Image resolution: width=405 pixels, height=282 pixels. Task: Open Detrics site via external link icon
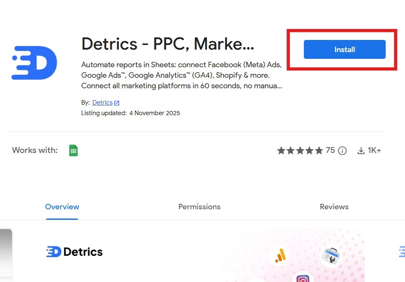click(116, 102)
